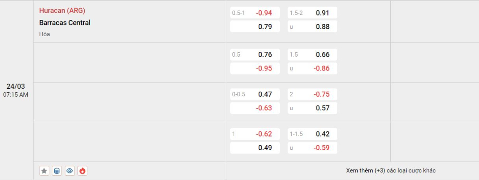The height and width of the screenshot is (180, 479).
Task: Click the star favorite icon
Action: click(x=44, y=171)
